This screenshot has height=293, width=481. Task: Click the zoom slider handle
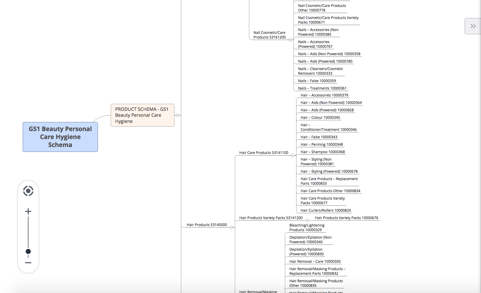(28, 251)
